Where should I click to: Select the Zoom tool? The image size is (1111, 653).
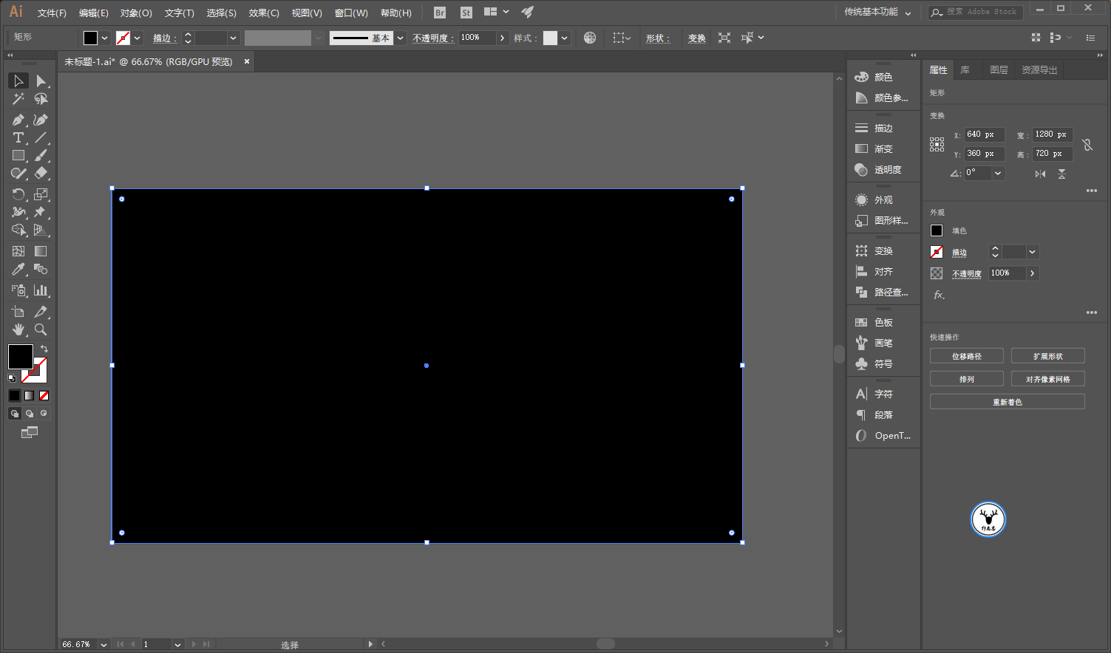tap(41, 329)
